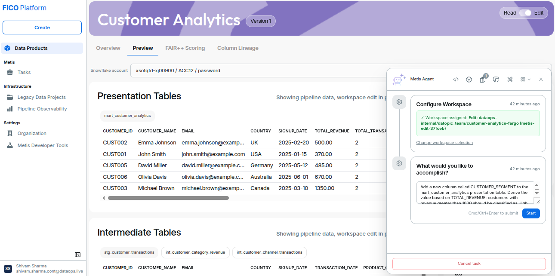The image size is (555, 276).
Task: Toggle the Read/Edit switch
Action: click(x=525, y=13)
